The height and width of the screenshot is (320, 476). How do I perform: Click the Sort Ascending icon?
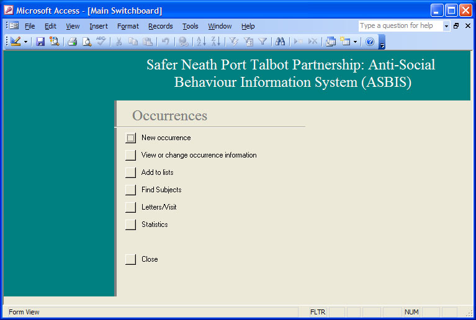200,42
